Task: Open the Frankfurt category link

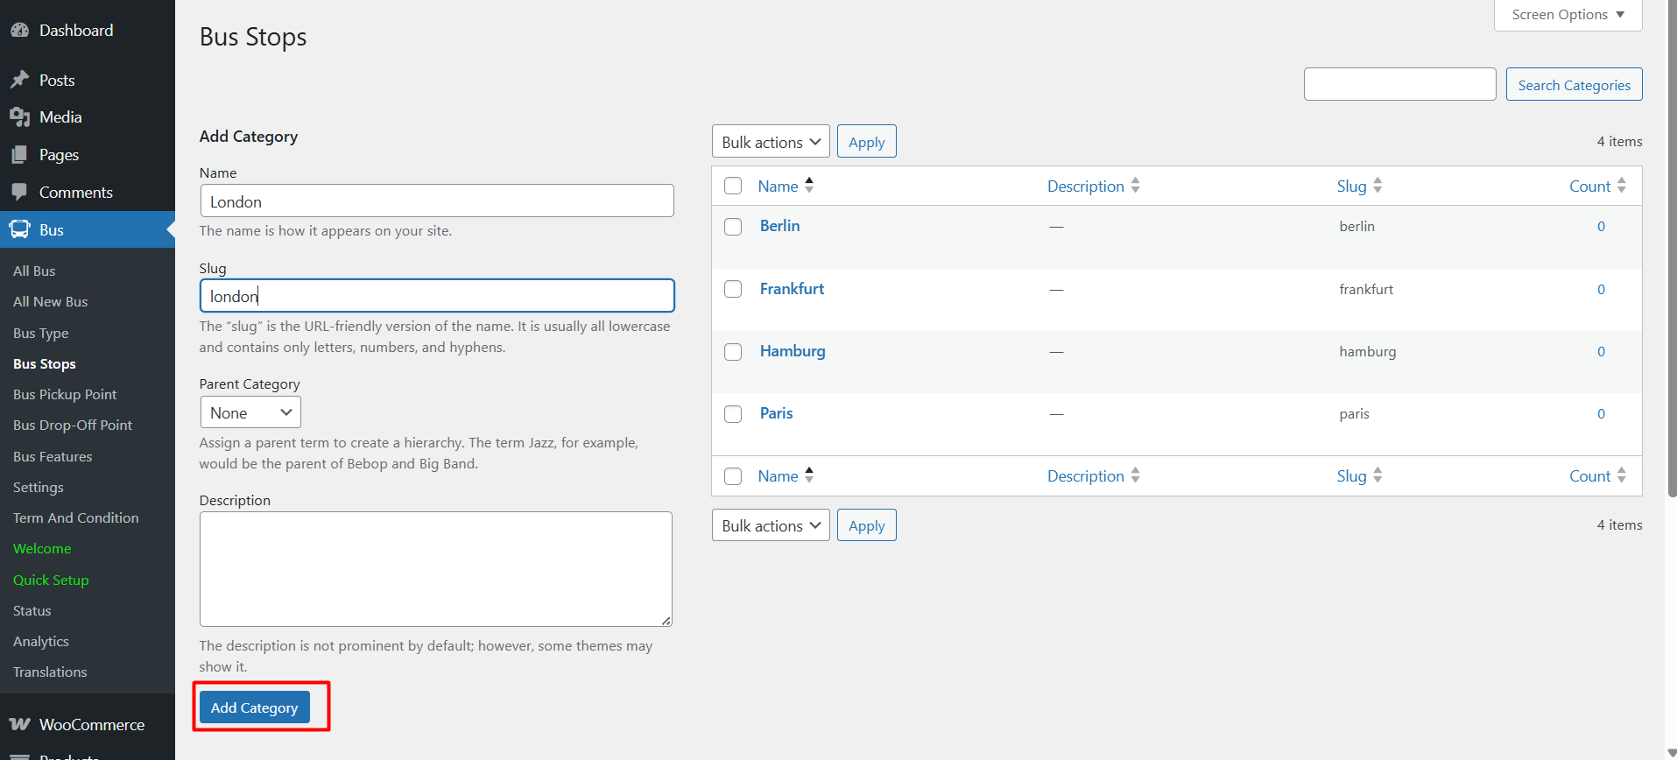Action: [x=792, y=289]
